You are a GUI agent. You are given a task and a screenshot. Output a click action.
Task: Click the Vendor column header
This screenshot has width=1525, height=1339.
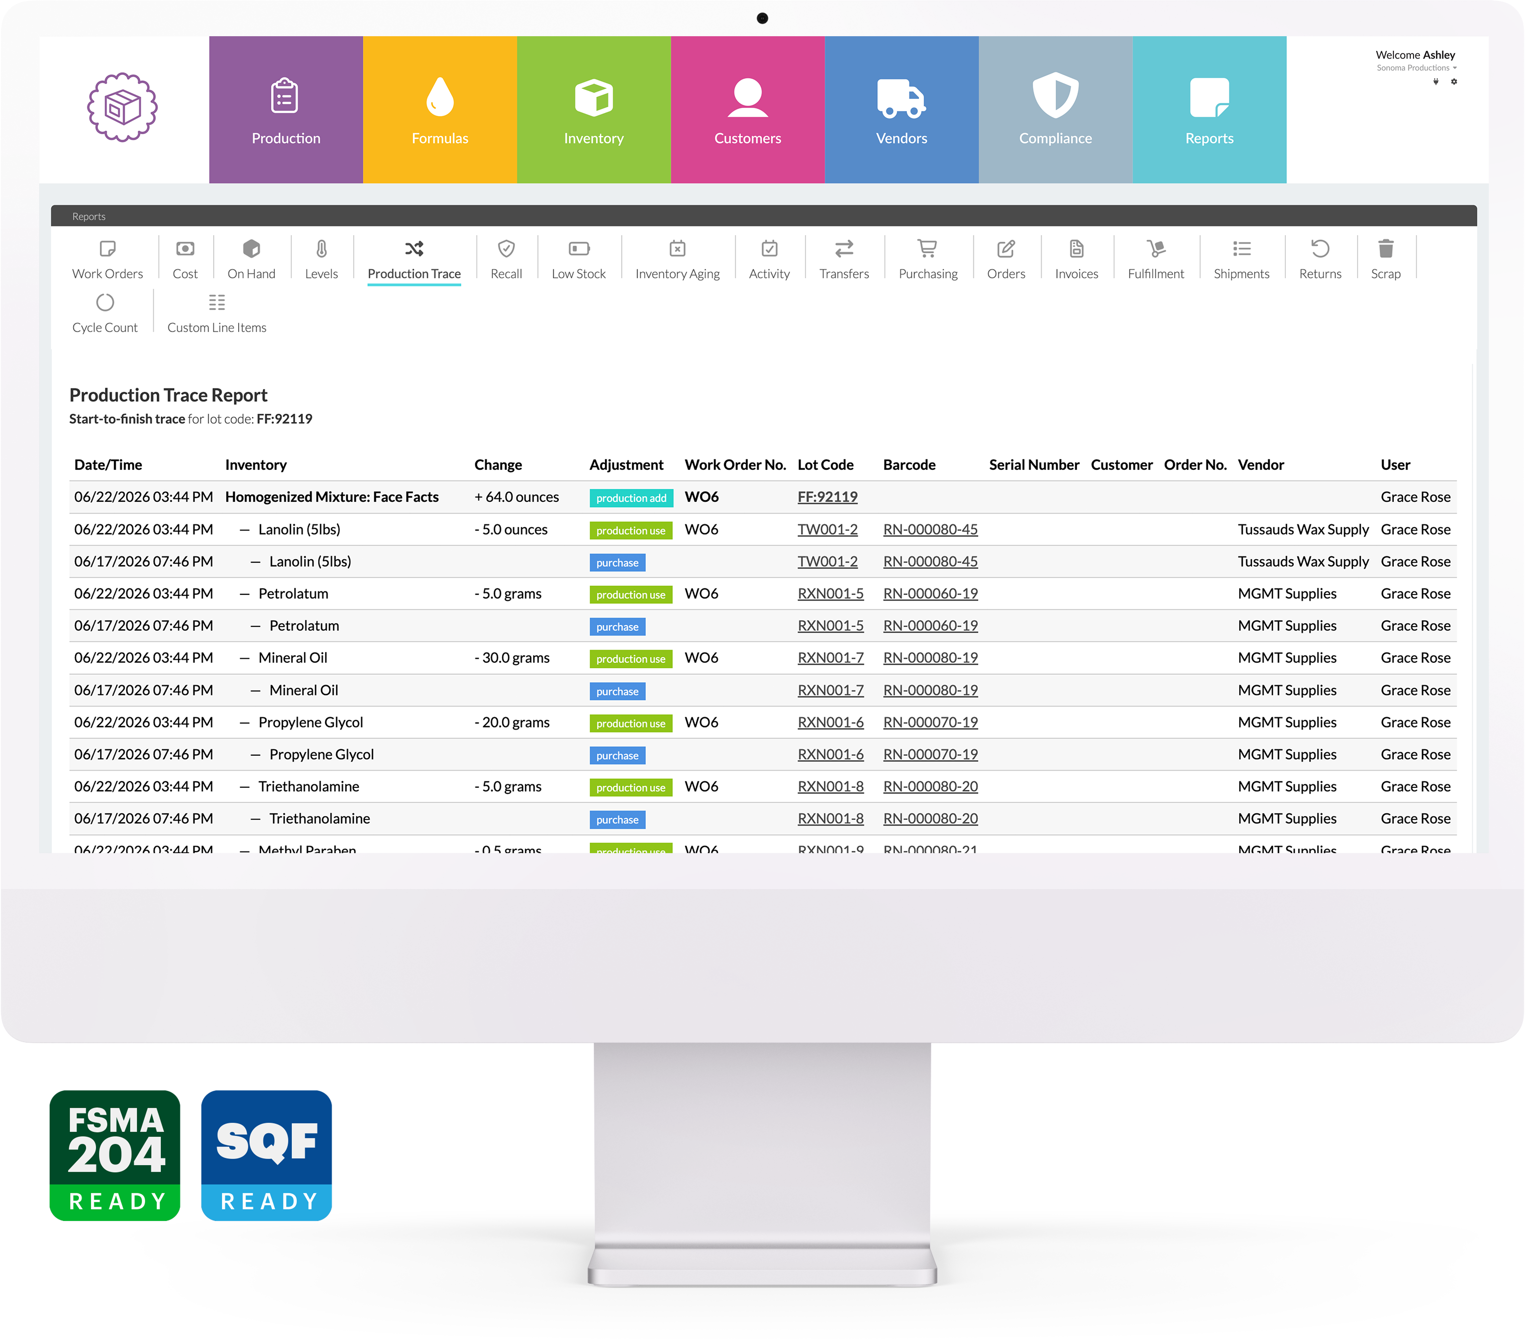(1260, 465)
